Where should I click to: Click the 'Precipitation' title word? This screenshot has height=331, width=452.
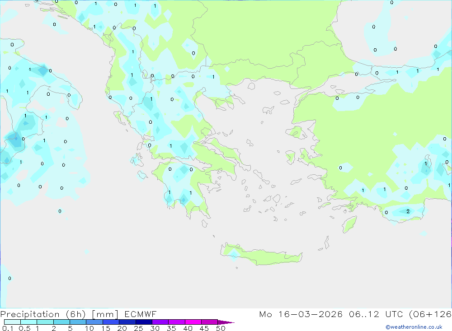pos(30,314)
